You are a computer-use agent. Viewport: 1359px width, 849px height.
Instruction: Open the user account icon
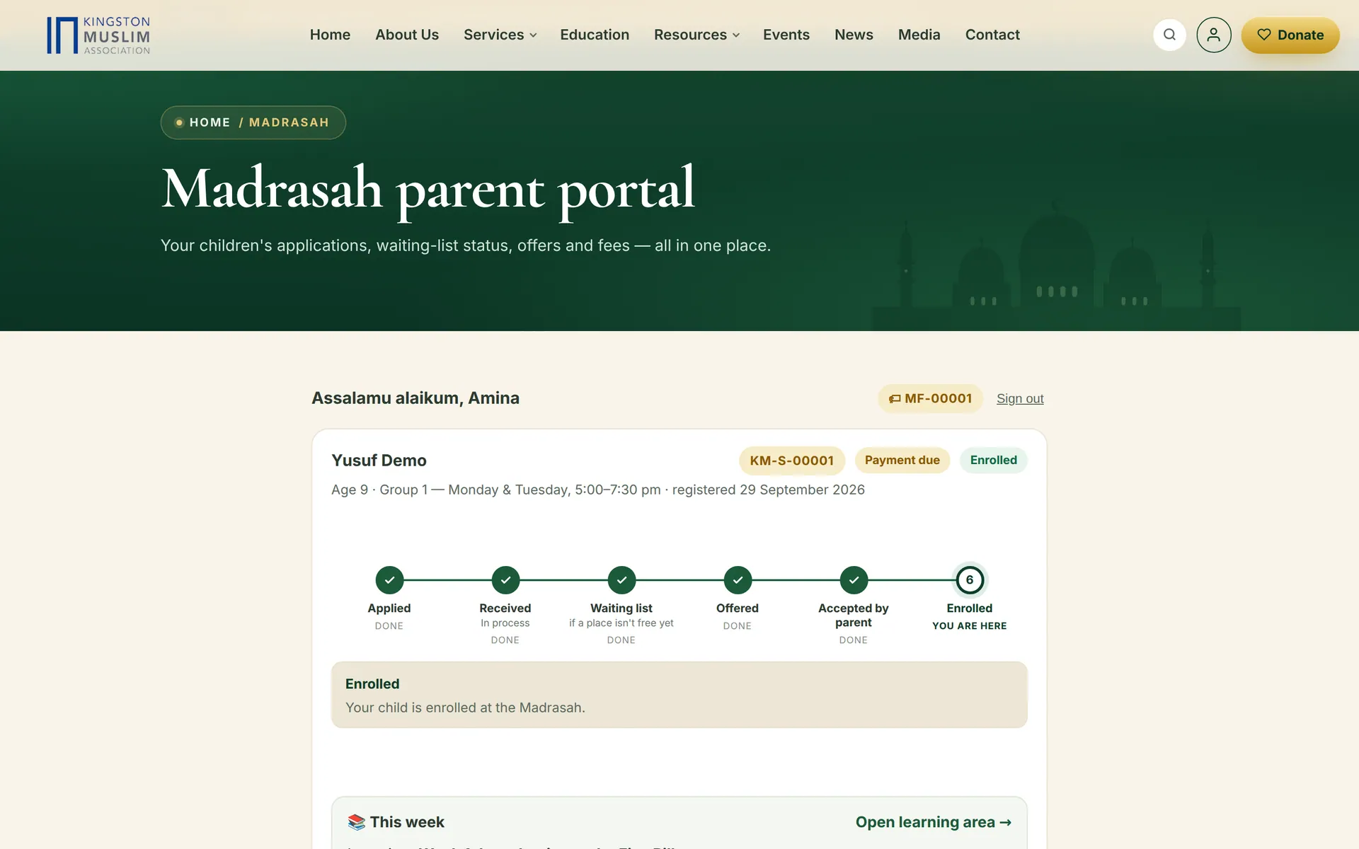pos(1213,35)
